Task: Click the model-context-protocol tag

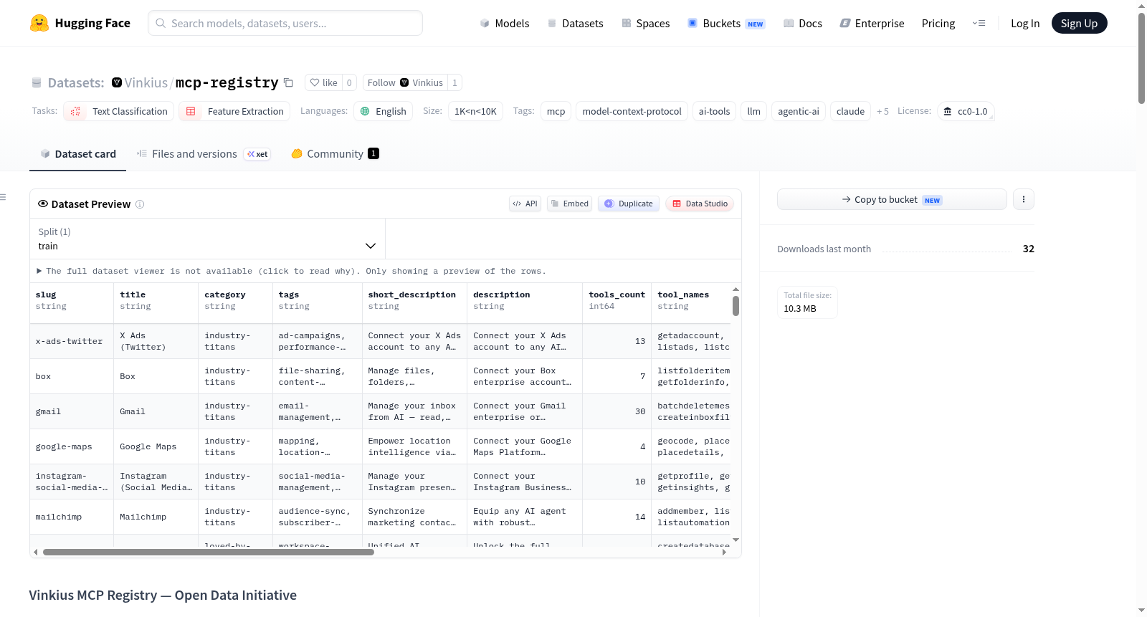Action: pos(632,111)
